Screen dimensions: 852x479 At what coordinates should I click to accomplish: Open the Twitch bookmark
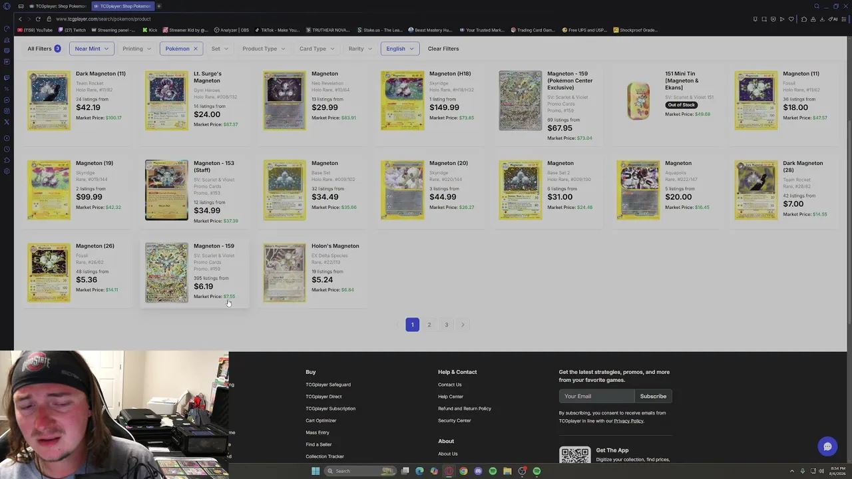tap(72, 30)
